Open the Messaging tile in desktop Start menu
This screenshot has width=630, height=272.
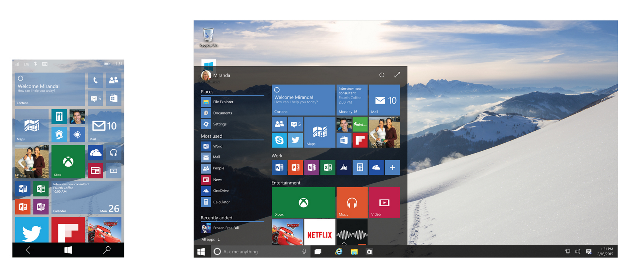tap(295, 124)
